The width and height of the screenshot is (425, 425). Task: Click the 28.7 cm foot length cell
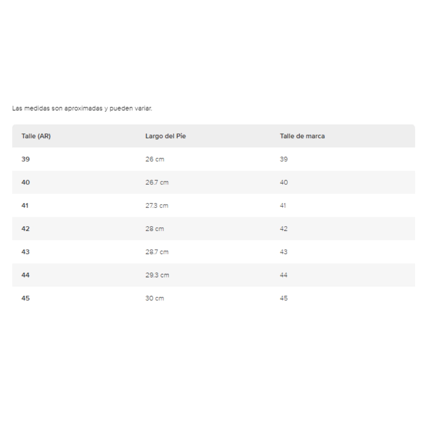tap(157, 252)
